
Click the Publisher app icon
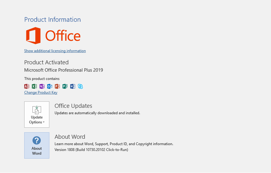point(65,86)
